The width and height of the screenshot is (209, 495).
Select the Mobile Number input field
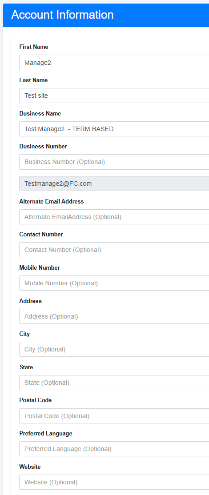point(114,283)
